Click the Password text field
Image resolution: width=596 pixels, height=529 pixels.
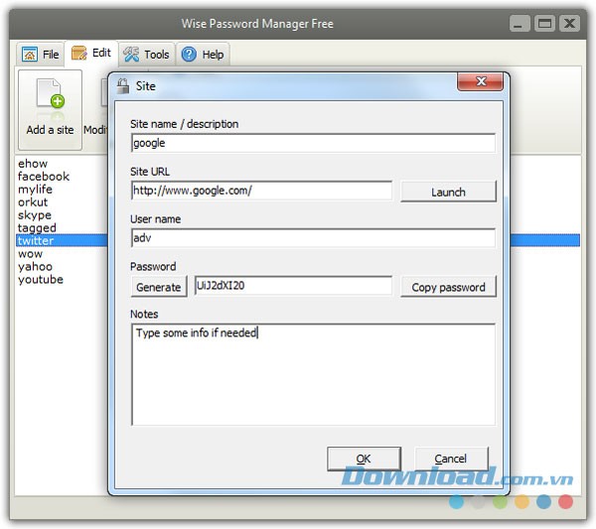293,286
